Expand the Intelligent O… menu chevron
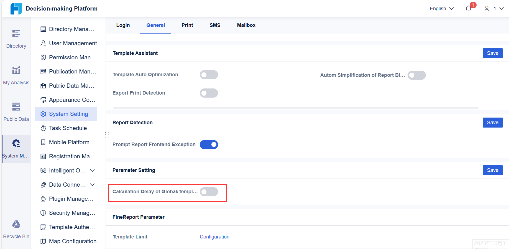 [93, 171]
